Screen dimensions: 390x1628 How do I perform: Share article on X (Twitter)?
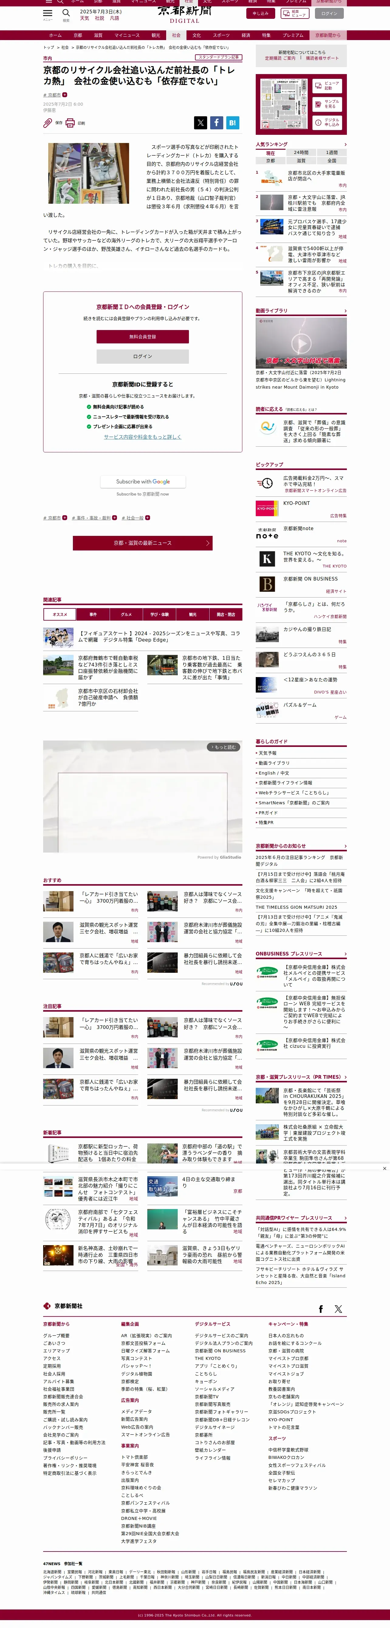200,123
